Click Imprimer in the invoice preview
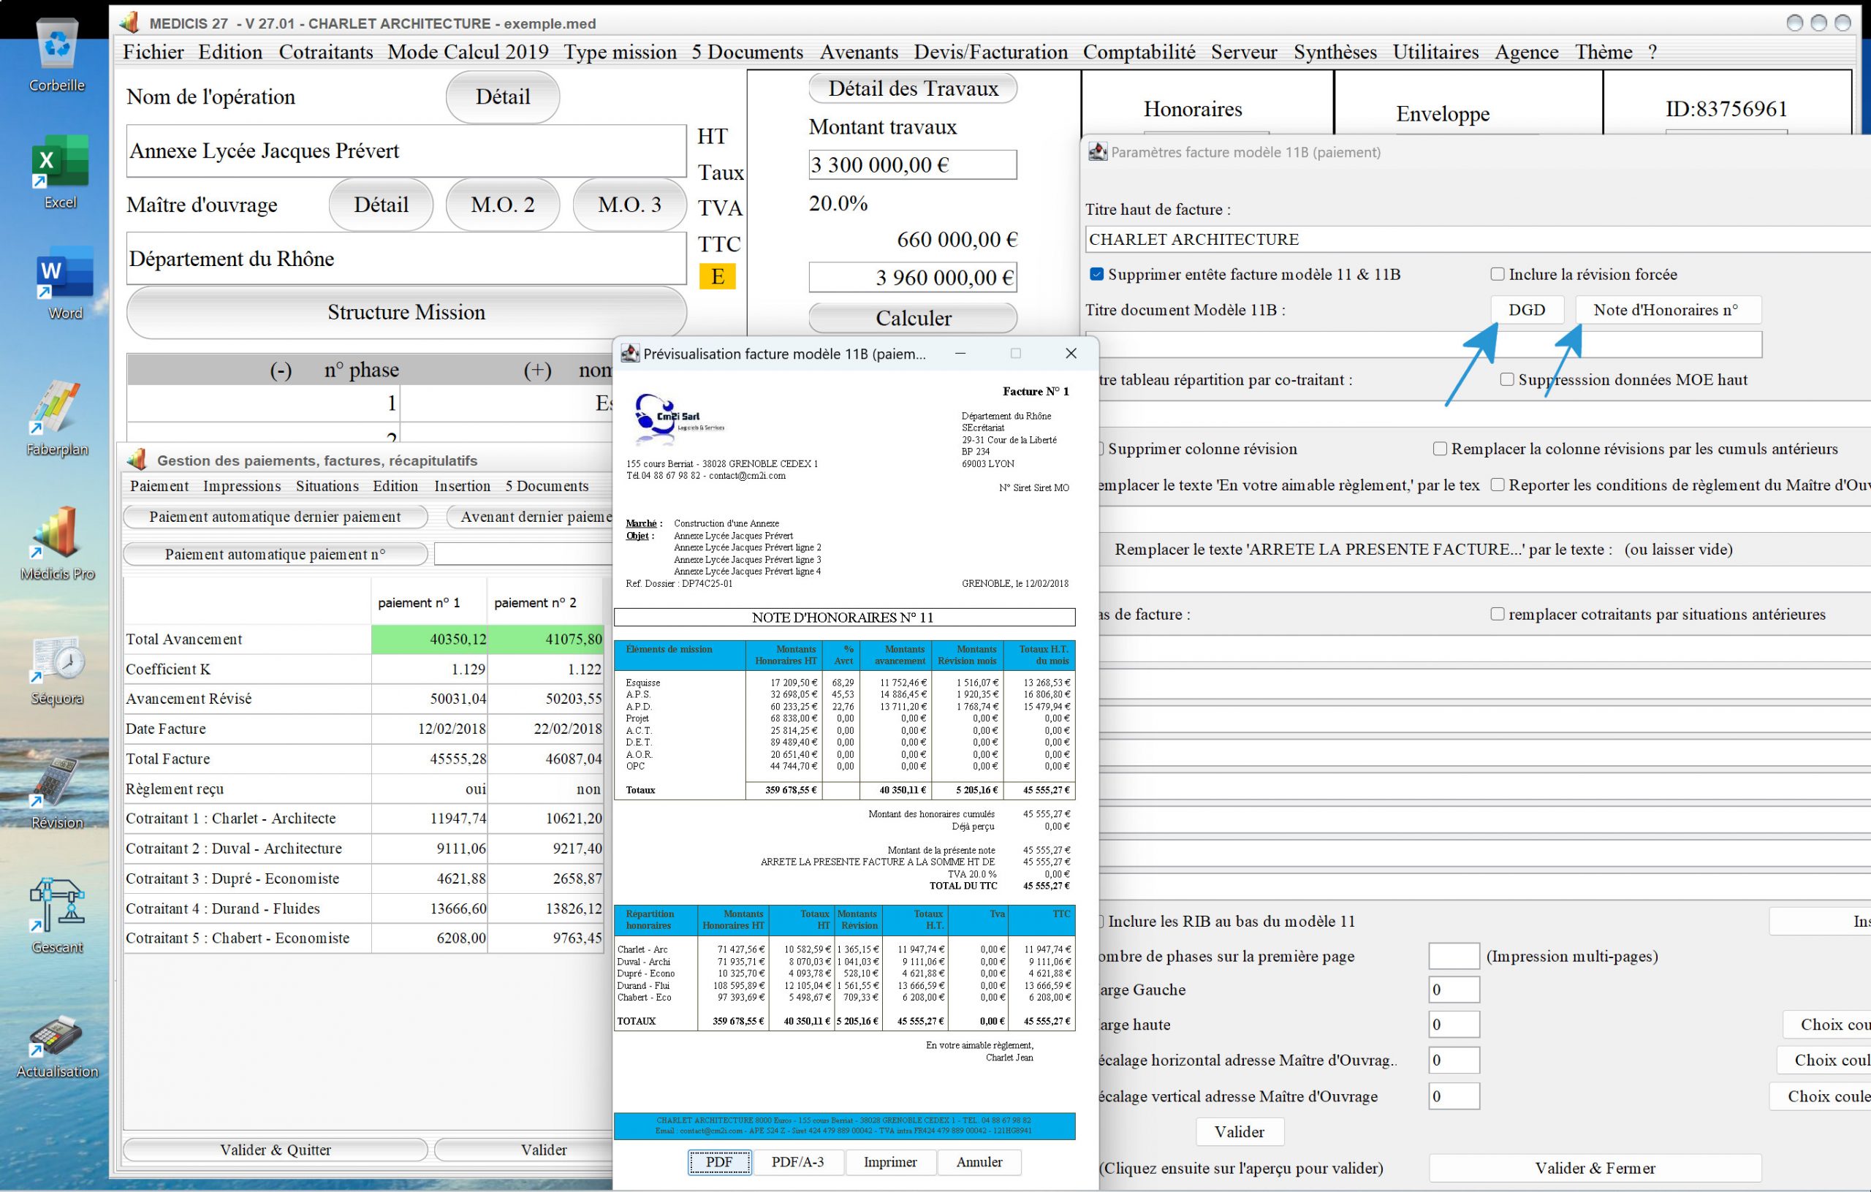This screenshot has height=1192, width=1871. [x=890, y=1162]
